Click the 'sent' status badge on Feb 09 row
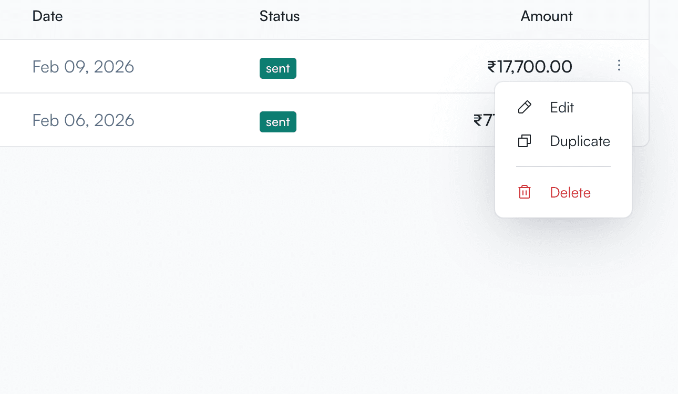The image size is (678, 394). (278, 68)
